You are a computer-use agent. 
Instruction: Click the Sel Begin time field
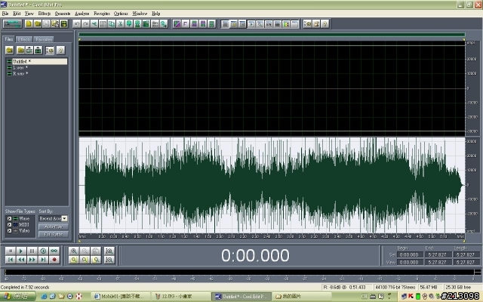coord(409,254)
